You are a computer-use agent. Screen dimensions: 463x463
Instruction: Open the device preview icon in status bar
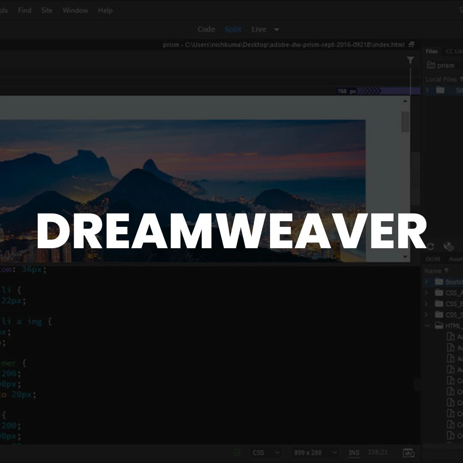pyautogui.click(x=408, y=452)
